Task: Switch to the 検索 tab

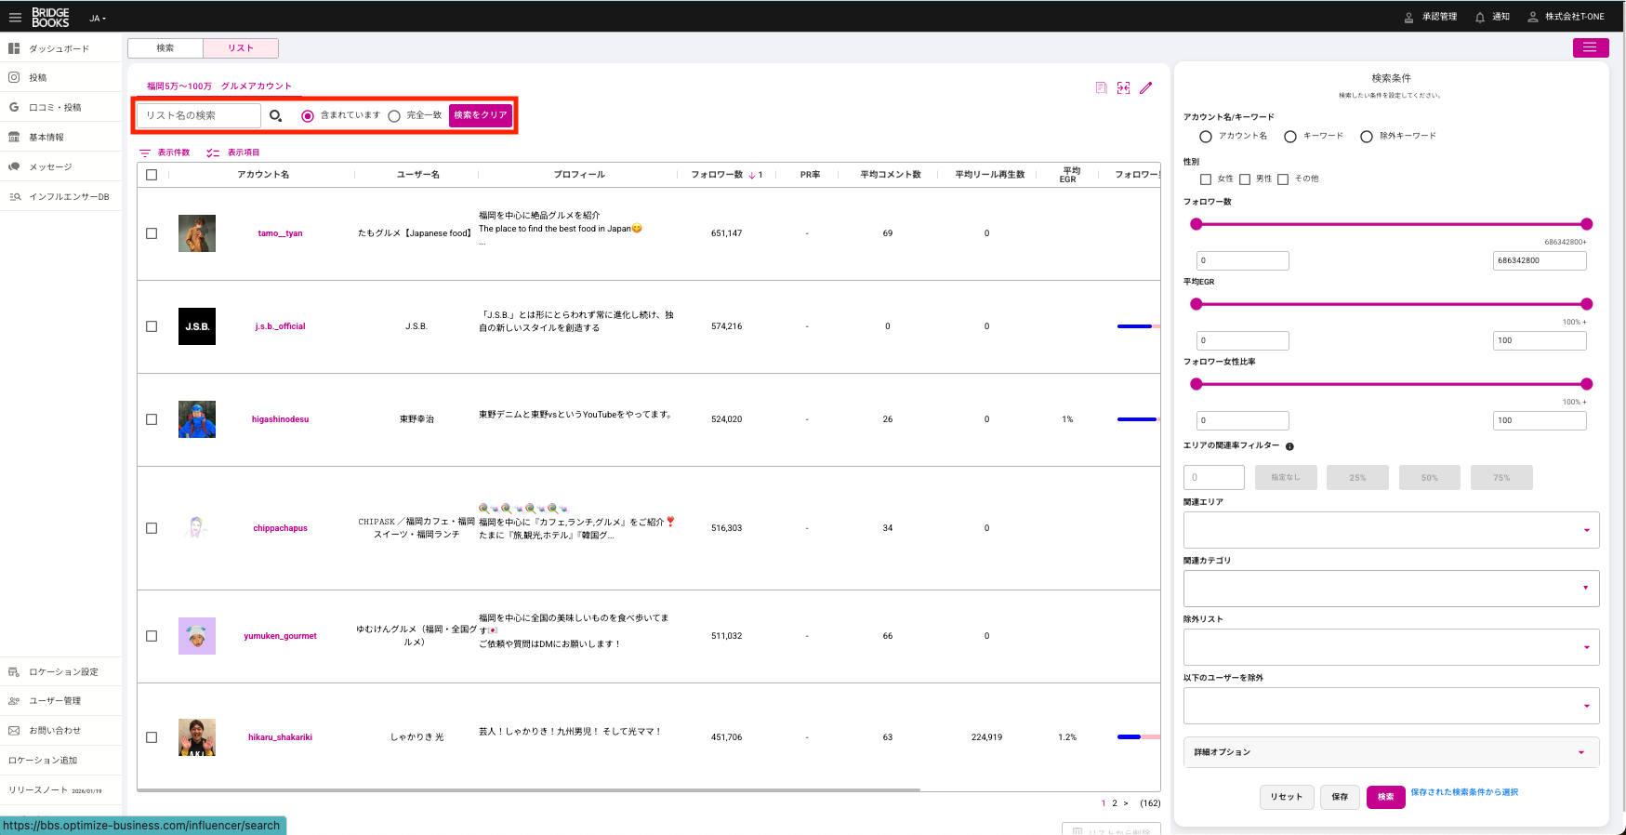Action: [165, 48]
